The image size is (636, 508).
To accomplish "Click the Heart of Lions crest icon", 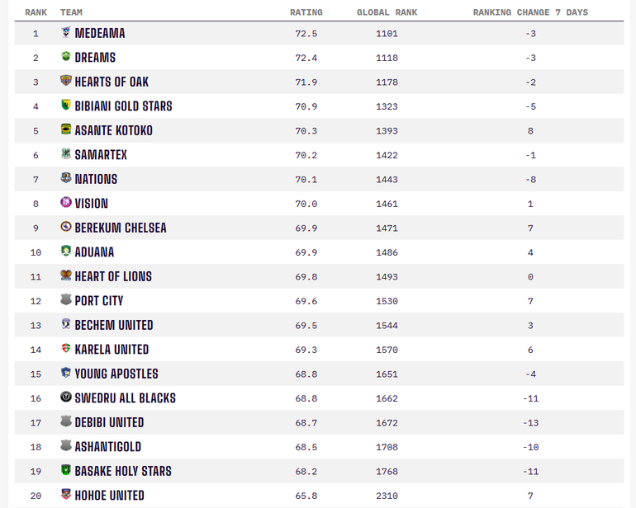I will point(66,275).
